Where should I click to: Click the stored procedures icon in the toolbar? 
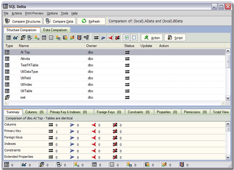click(x=23, y=38)
